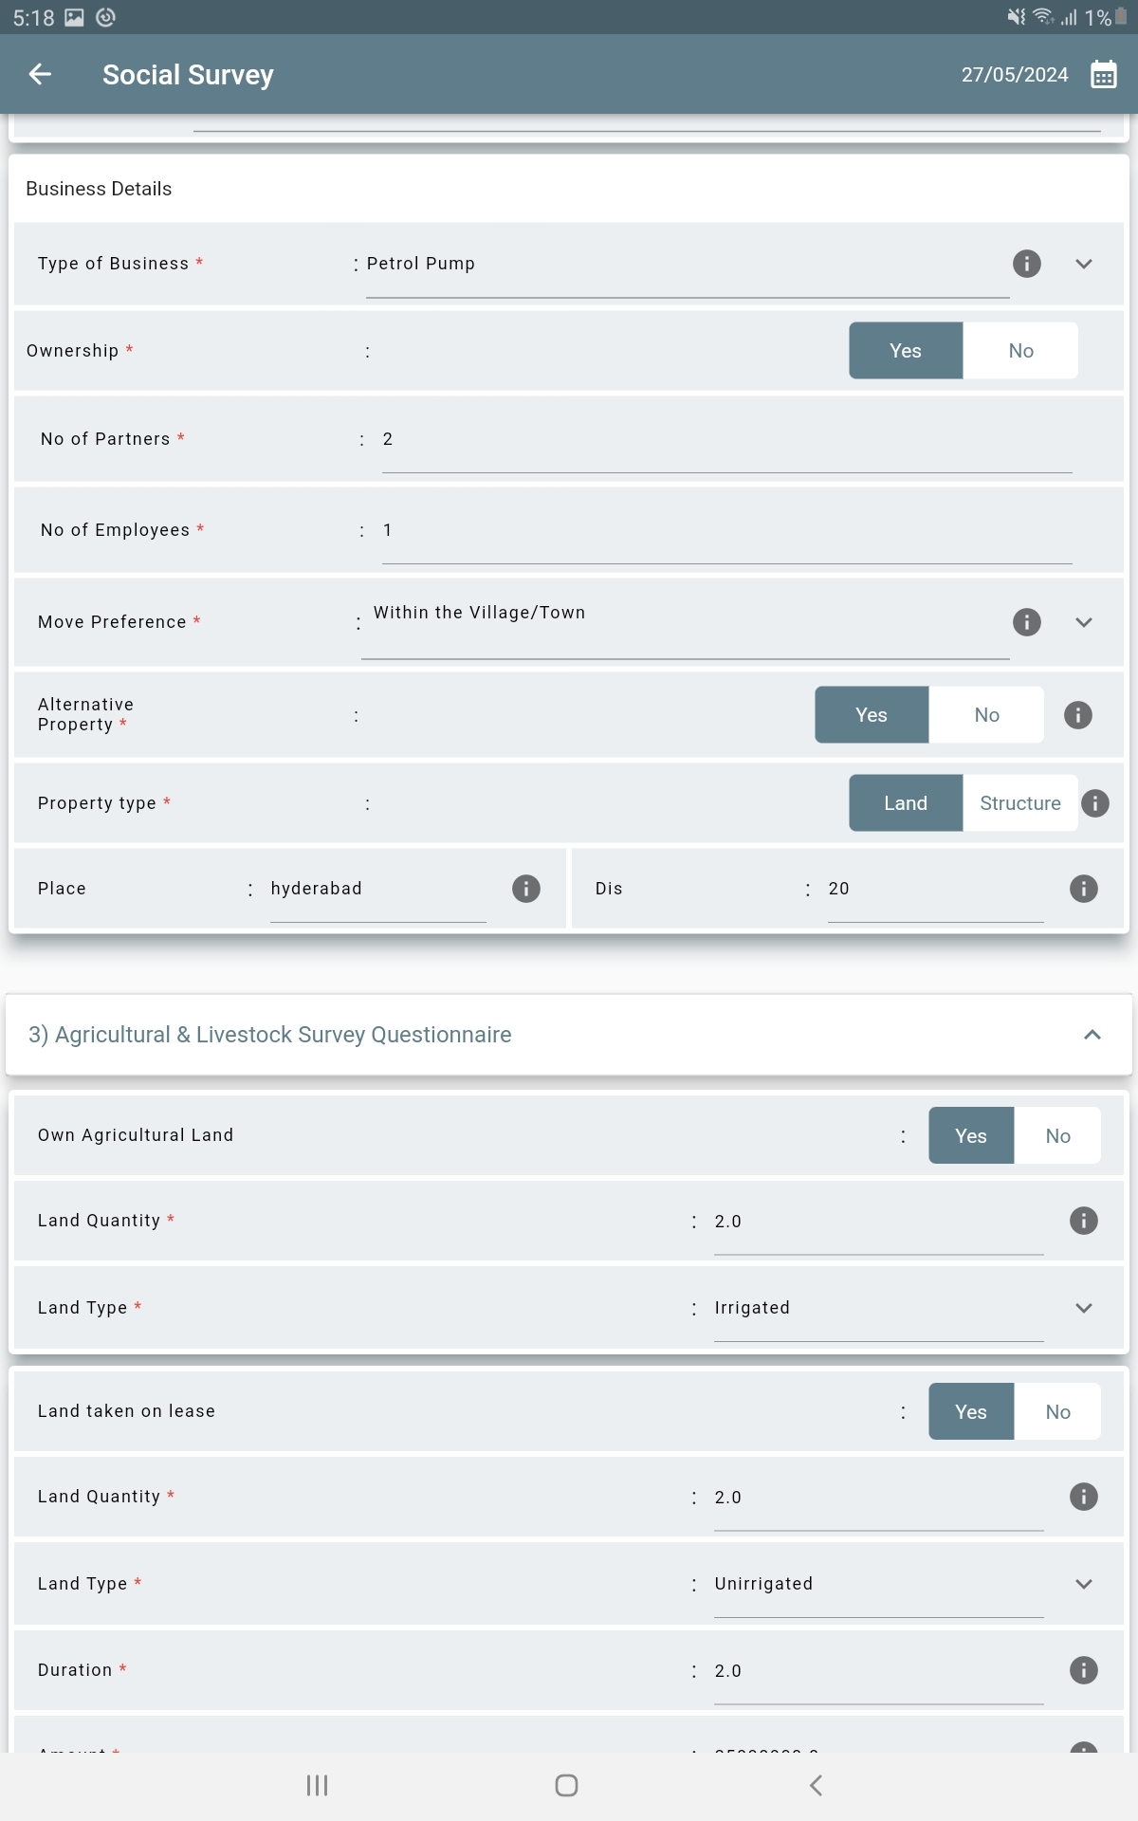The height and width of the screenshot is (1821, 1138).
Task: Show info for Duration field
Action: click(1084, 1670)
